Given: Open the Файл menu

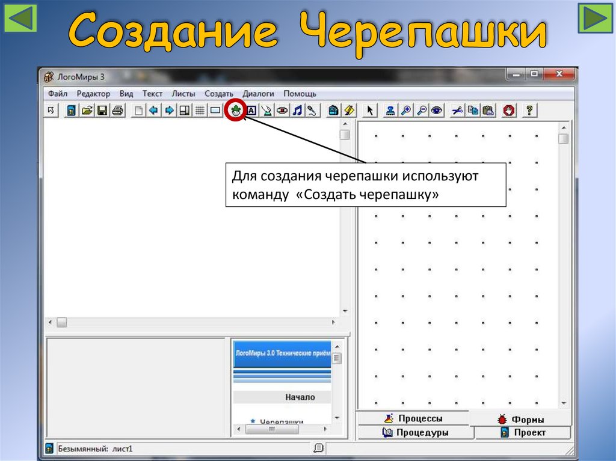Looking at the screenshot, I should coord(58,93).
